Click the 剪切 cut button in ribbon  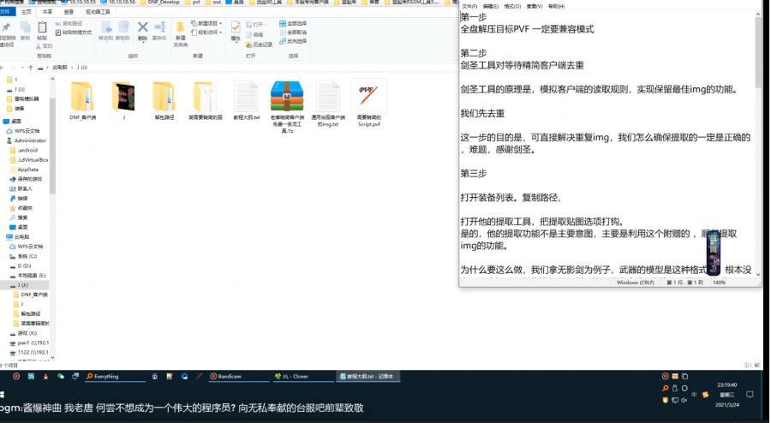(44, 46)
